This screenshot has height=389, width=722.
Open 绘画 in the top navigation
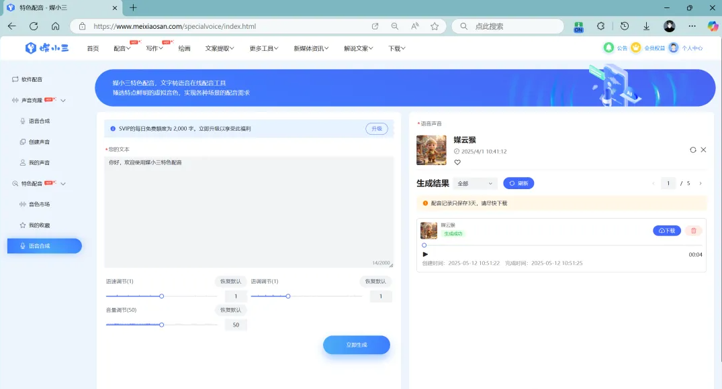(184, 48)
